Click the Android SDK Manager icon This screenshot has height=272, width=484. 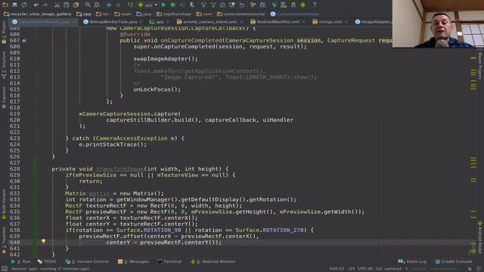[293, 5]
